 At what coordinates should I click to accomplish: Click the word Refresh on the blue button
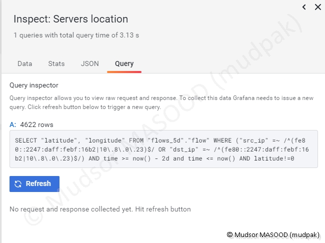click(38, 184)
